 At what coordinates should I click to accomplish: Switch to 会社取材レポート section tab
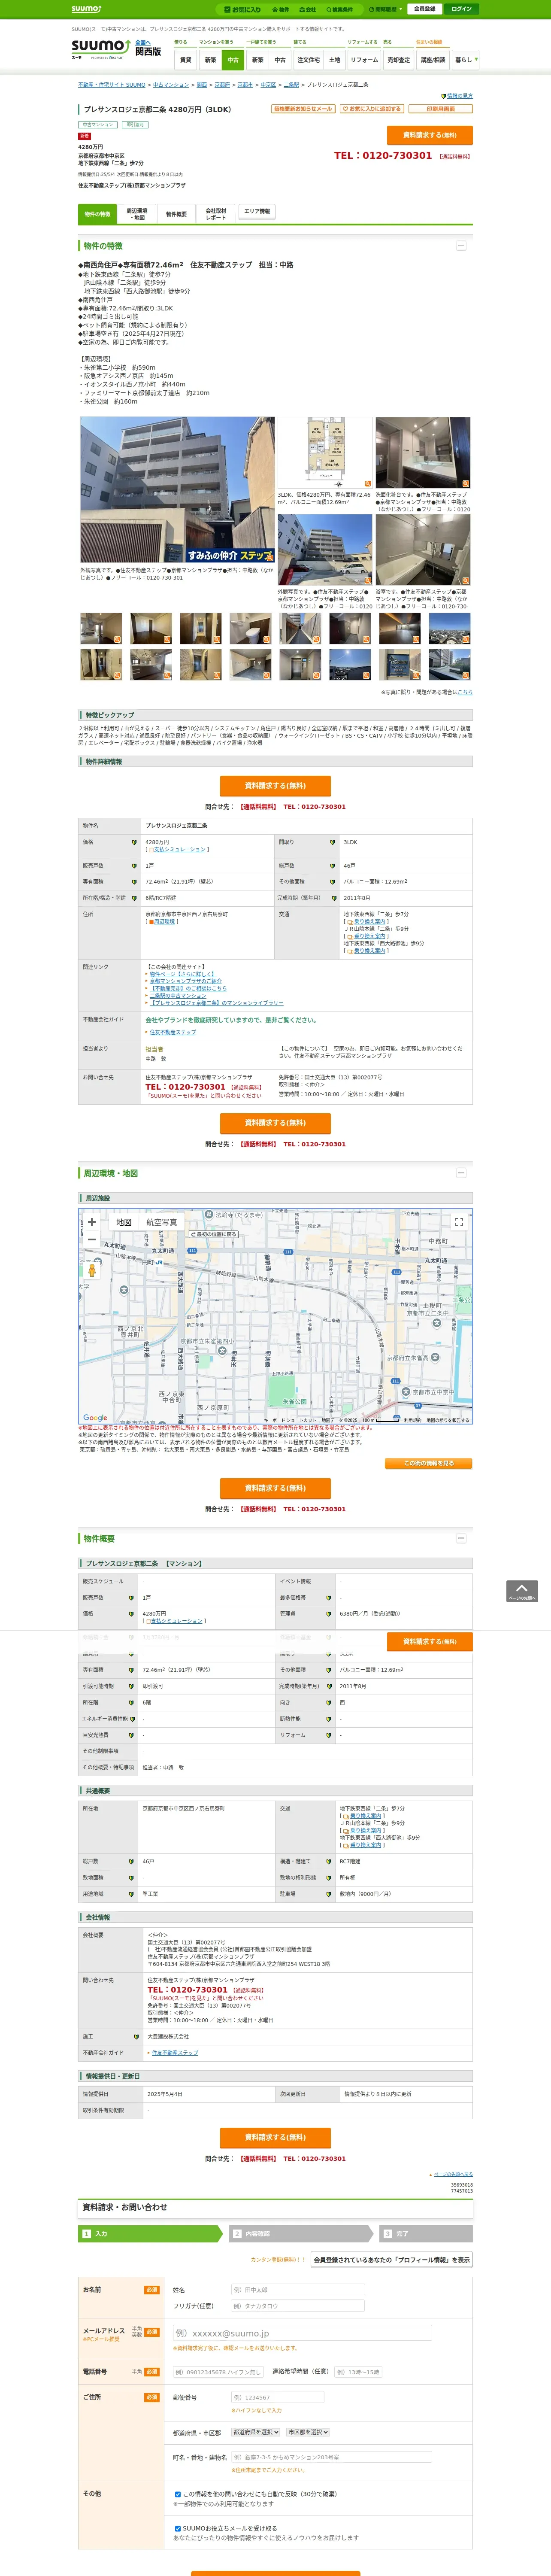point(216,214)
